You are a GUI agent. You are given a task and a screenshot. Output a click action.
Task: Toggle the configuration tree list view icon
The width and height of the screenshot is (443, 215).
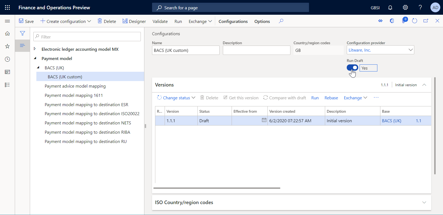[x=22, y=45]
